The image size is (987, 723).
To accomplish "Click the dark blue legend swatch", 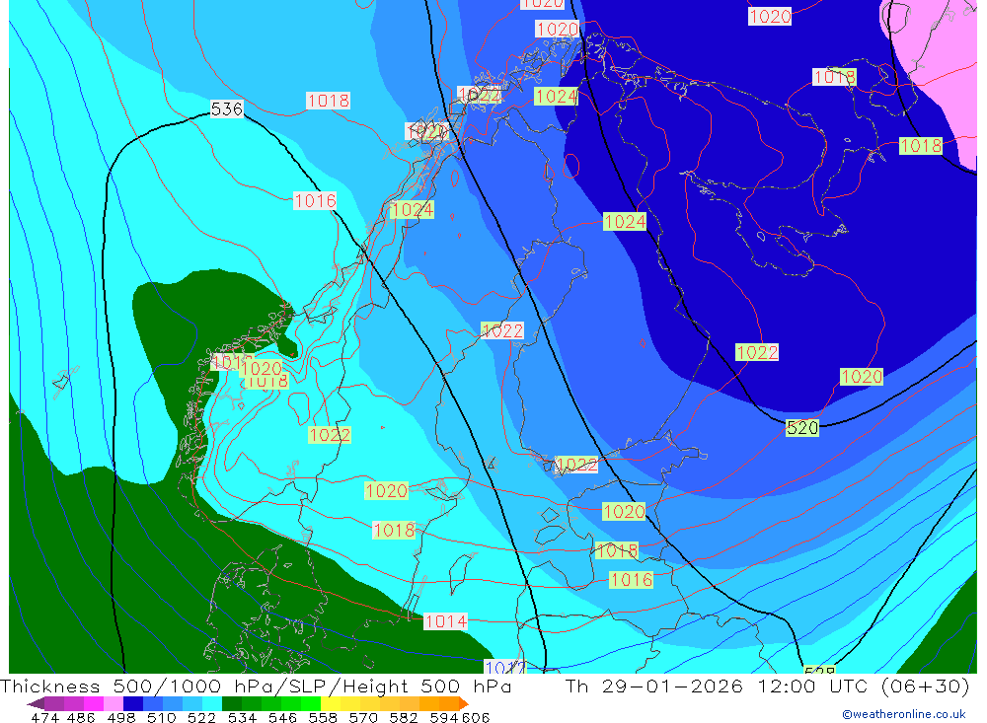I will [x=133, y=703].
